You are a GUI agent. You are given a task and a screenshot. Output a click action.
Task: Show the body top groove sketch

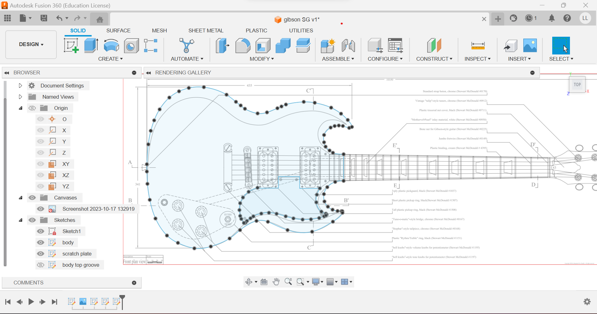(x=41, y=265)
